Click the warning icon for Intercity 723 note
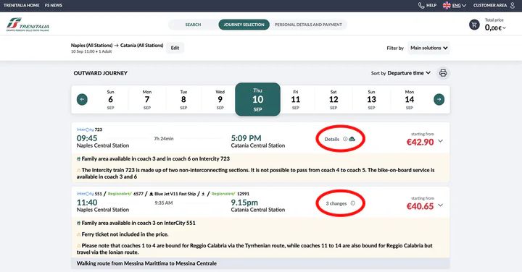The height and width of the screenshot is (272, 522). [78, 171]
